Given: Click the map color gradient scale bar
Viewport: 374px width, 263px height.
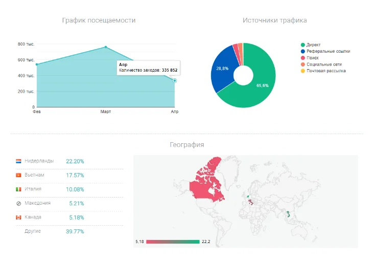Looking at the screenshot, I should [x=173, y=241].
